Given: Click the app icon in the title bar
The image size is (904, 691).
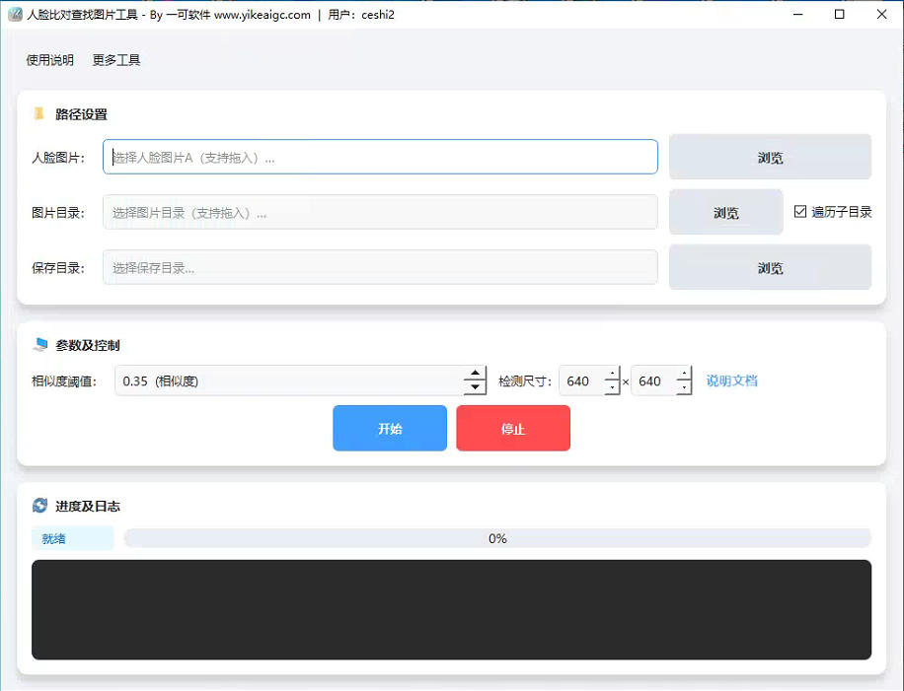Looking at the screenshot, I should pyautogui.click(x=17, y=14).
